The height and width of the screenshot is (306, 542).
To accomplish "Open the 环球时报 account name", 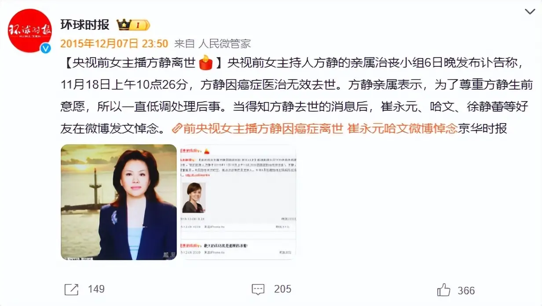I will tap(84, 25).
